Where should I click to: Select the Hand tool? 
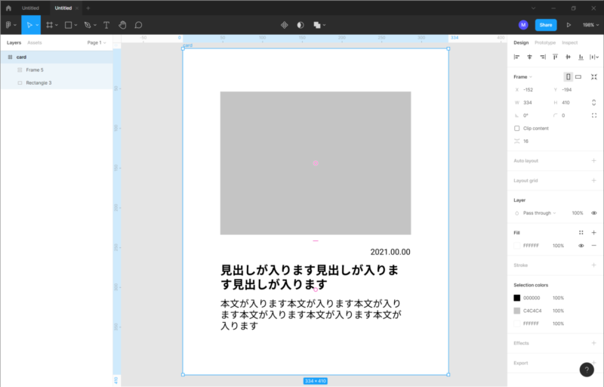122,25
